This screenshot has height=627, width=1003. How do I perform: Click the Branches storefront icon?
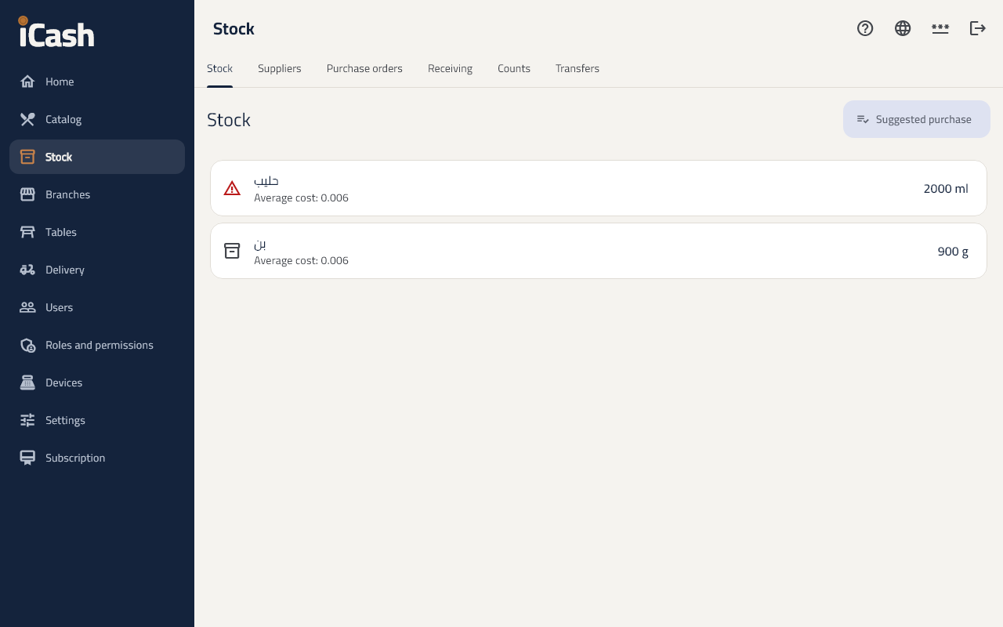click(27, 194)
